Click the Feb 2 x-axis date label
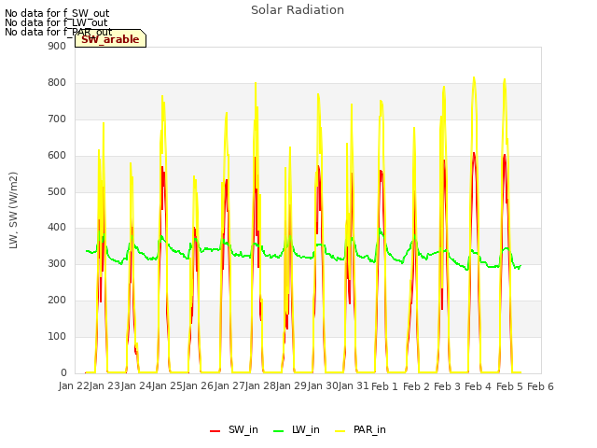Viewport: 597px width, 448px height. [416, 386]
